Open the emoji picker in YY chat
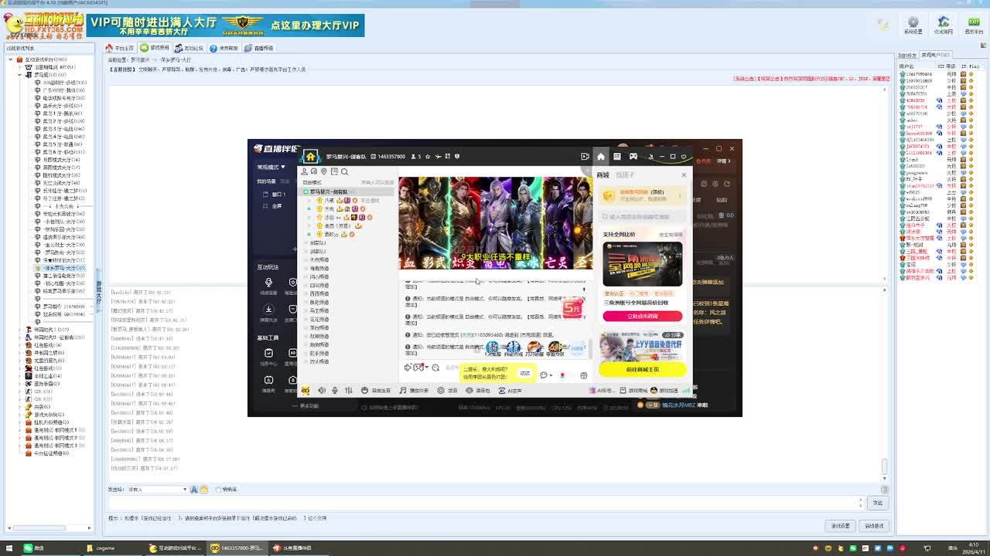This screenshot has height=556, width=990. (x=435, y=368)
